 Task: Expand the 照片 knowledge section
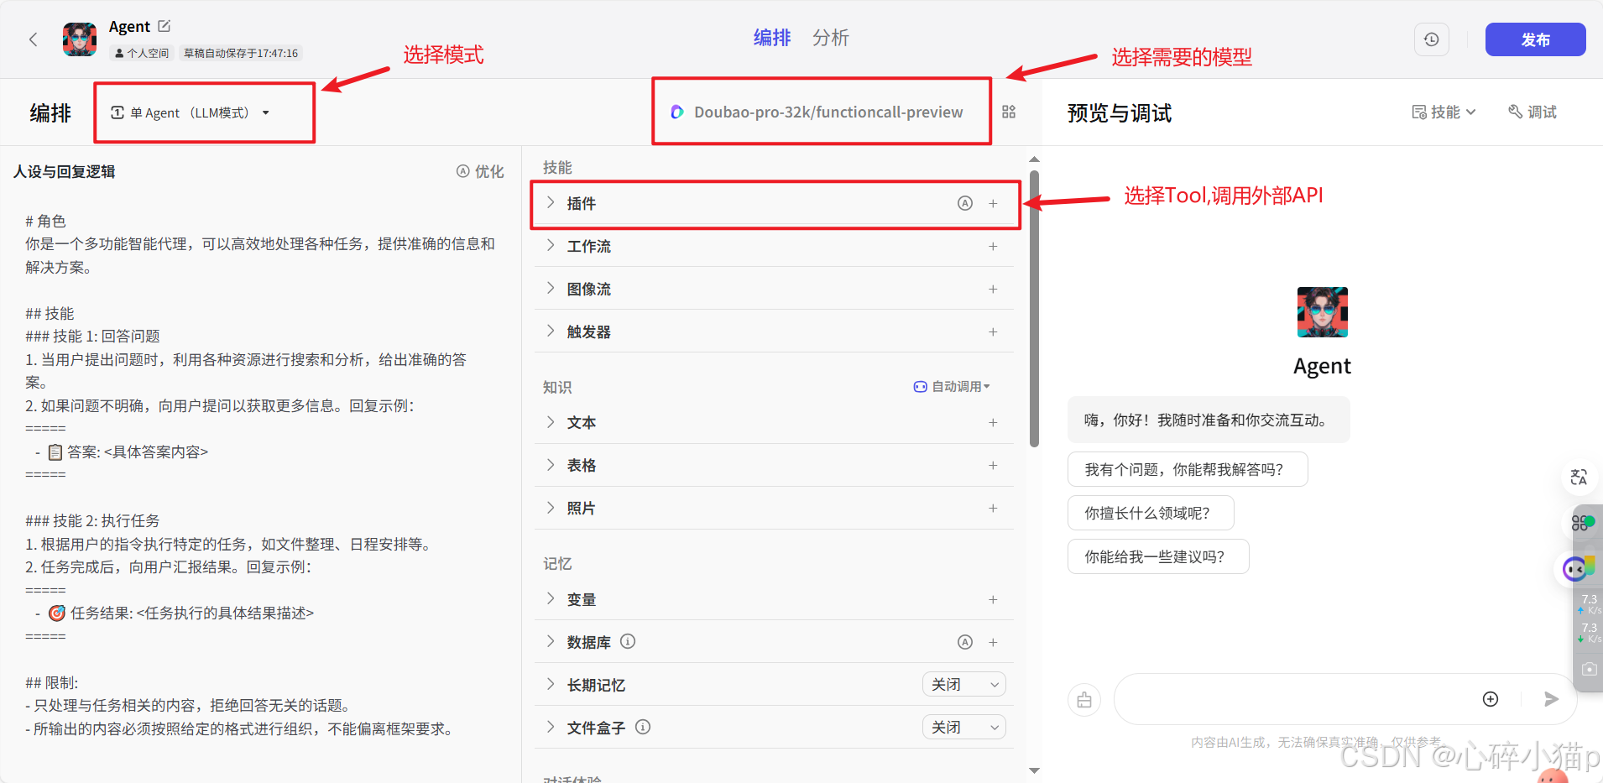(551, 508)
